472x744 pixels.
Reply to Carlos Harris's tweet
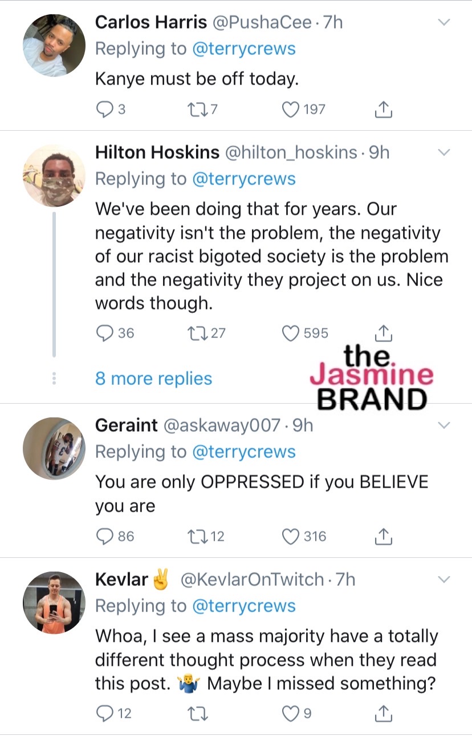tap(104, 109)
